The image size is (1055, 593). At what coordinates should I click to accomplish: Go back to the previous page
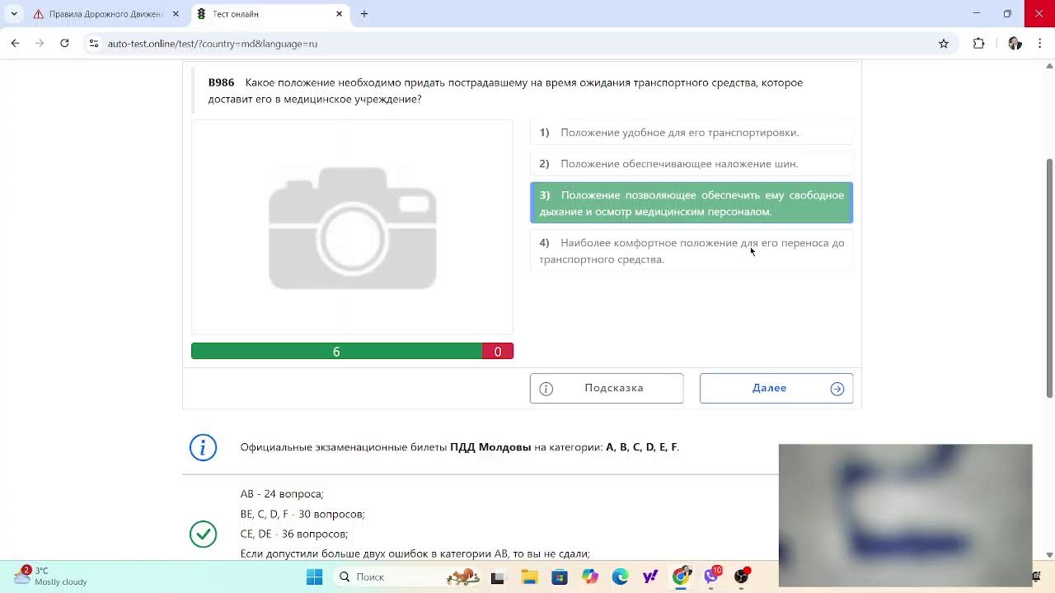15,44
